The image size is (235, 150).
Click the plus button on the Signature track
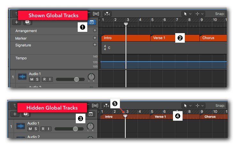95,45
